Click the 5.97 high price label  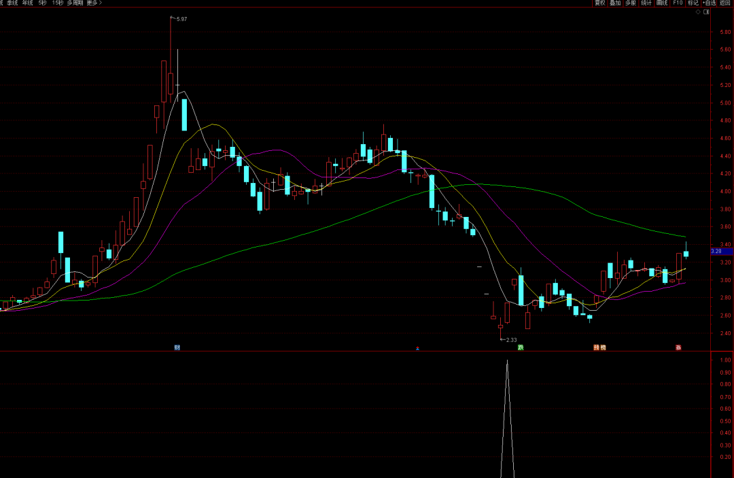click(181, 19)
